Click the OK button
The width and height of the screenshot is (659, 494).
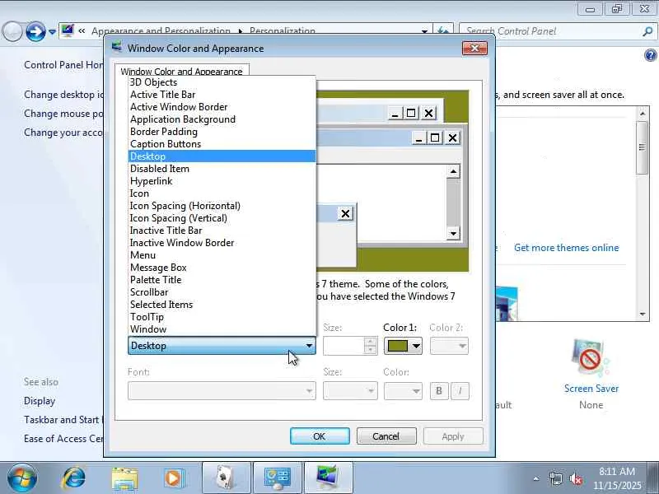(x=320, y=436)
